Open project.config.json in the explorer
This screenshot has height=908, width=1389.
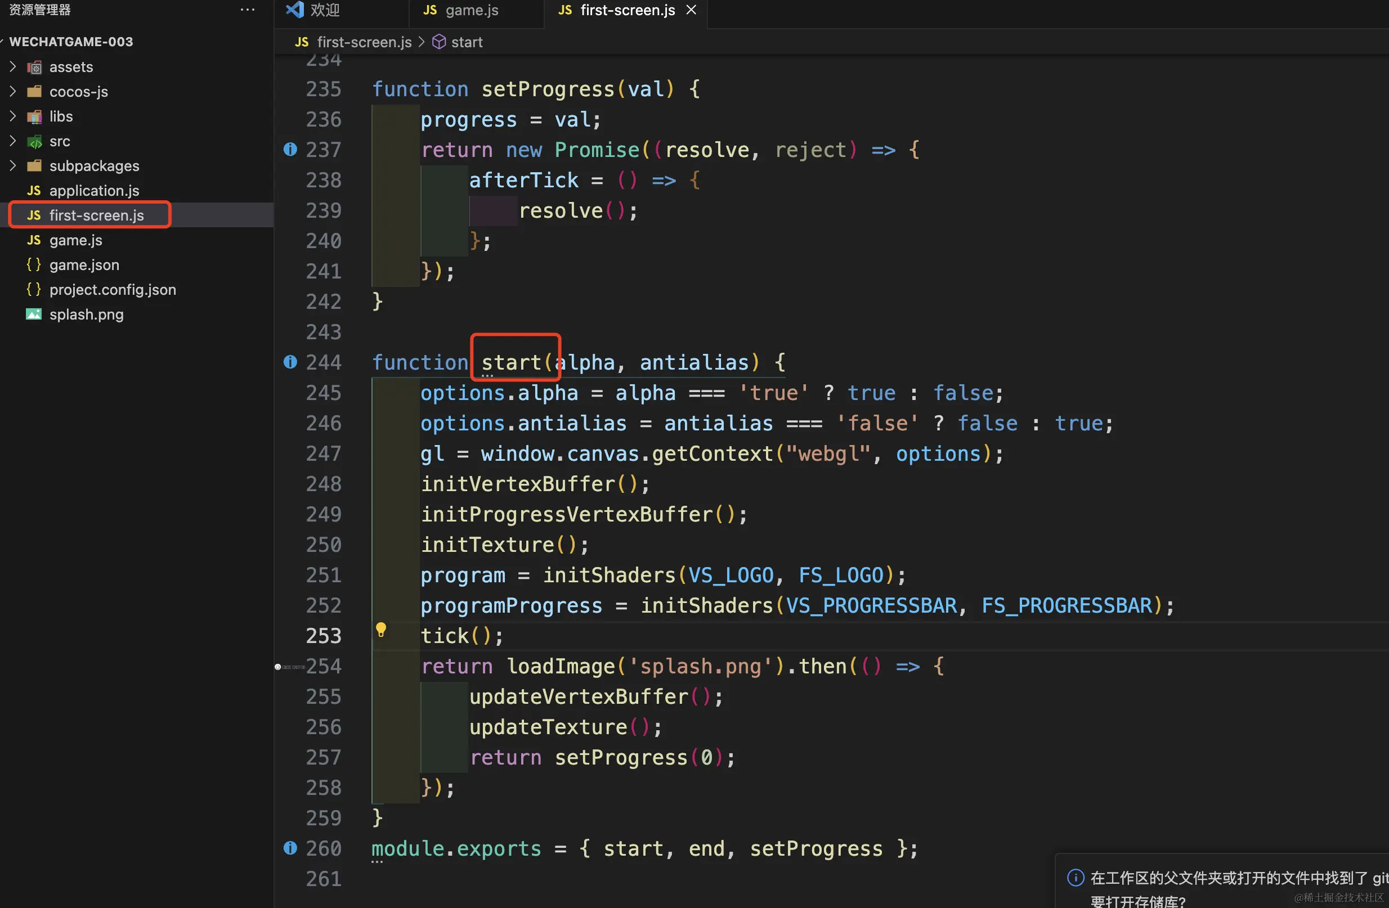point(112,289)
